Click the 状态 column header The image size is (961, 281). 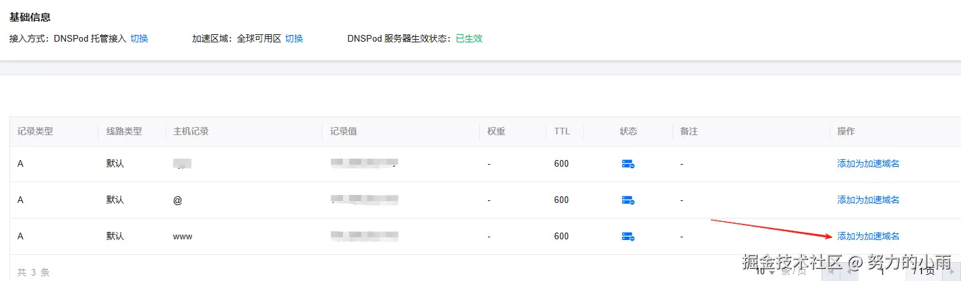pyautogui.click(x=628, y=131)
